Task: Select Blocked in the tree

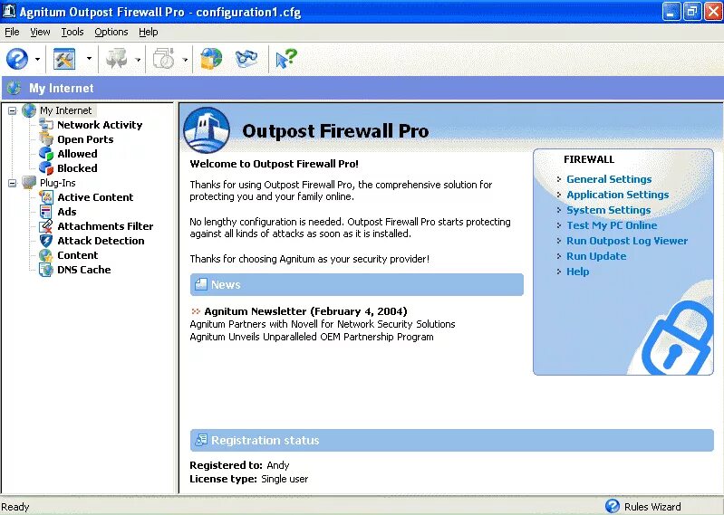Action: 77,168
